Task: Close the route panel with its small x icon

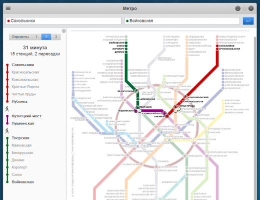Action: click(63, 31)
